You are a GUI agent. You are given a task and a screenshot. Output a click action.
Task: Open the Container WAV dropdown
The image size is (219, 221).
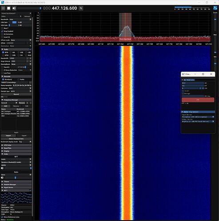[x=20, y=88]
